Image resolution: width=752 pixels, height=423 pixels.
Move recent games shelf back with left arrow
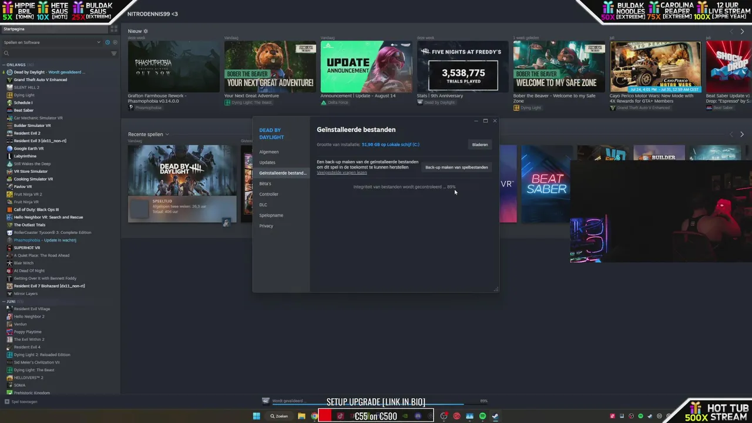point(731,135)
